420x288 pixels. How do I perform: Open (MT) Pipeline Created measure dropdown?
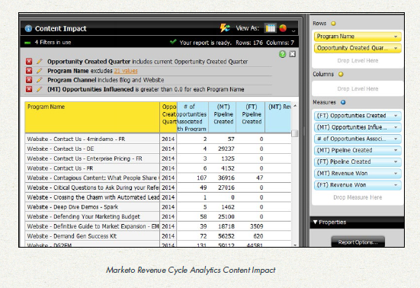(396, 150)
